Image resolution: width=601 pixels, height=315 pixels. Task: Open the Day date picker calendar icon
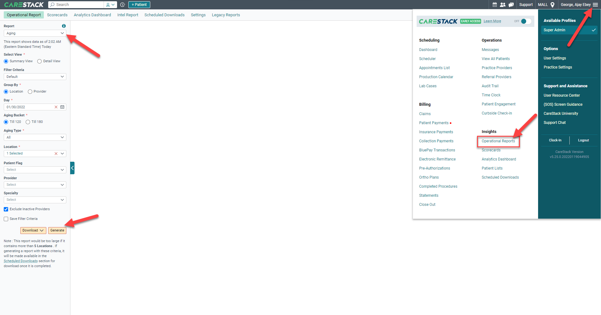(62, 107)
